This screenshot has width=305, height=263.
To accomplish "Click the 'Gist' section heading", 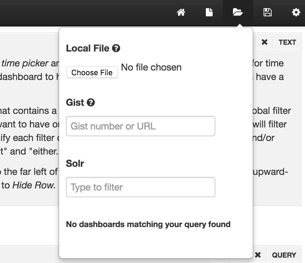I will [75, 102].
